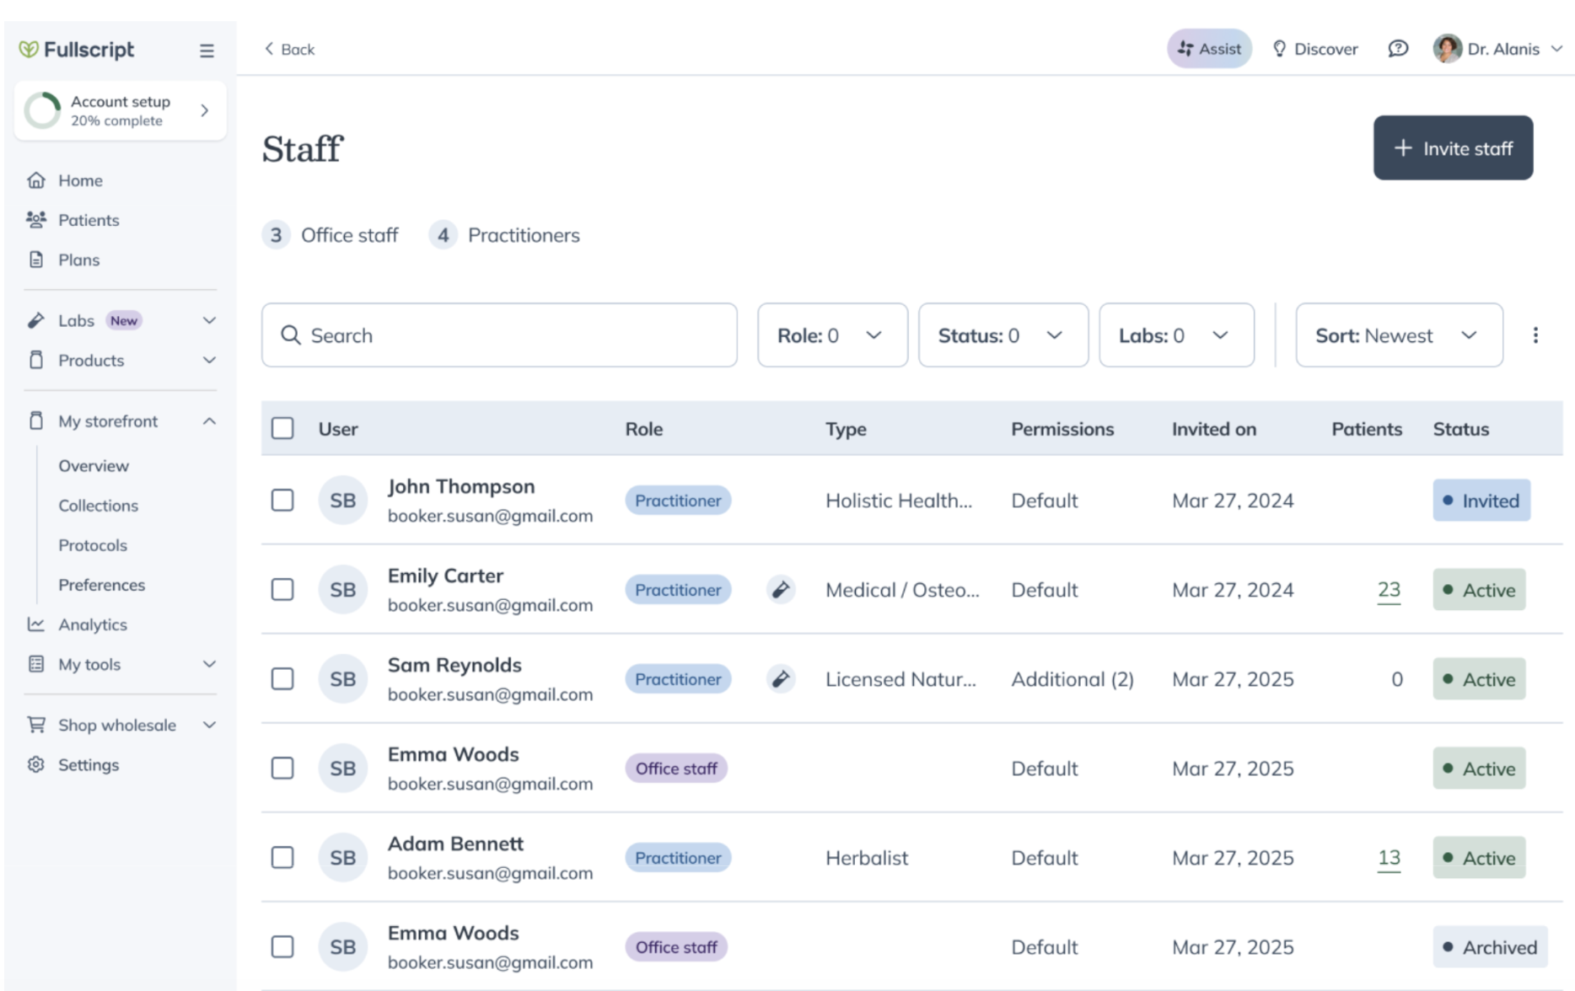This screenshot has height=991, width=1575.
Task: Collapse the My storefront section
Action: pyautogui.click(x=209, y=421)
